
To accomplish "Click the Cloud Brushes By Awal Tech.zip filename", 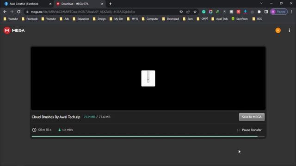I will point(56,117).
